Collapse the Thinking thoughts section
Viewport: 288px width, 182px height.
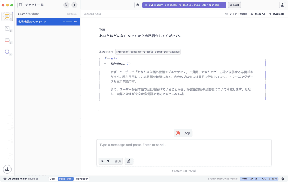click(105, 64)
